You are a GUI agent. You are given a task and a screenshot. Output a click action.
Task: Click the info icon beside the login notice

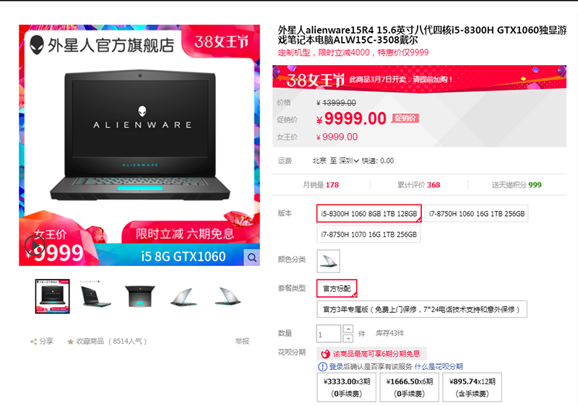[322, 366]
